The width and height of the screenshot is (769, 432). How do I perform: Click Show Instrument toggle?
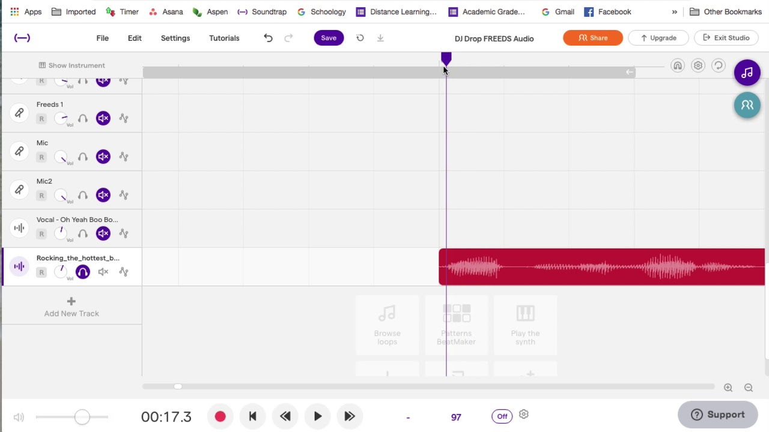coord(71,65)
